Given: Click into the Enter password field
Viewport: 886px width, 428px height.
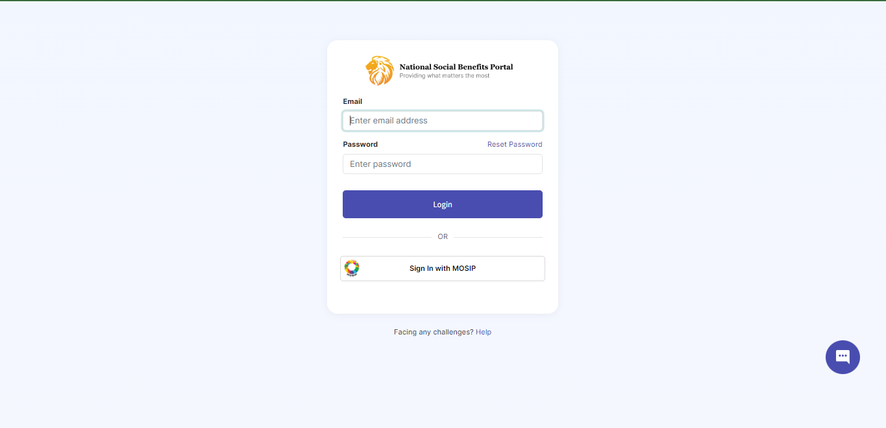Looking at the screenshot, I should pyautogui.click(x=443, y=164).
